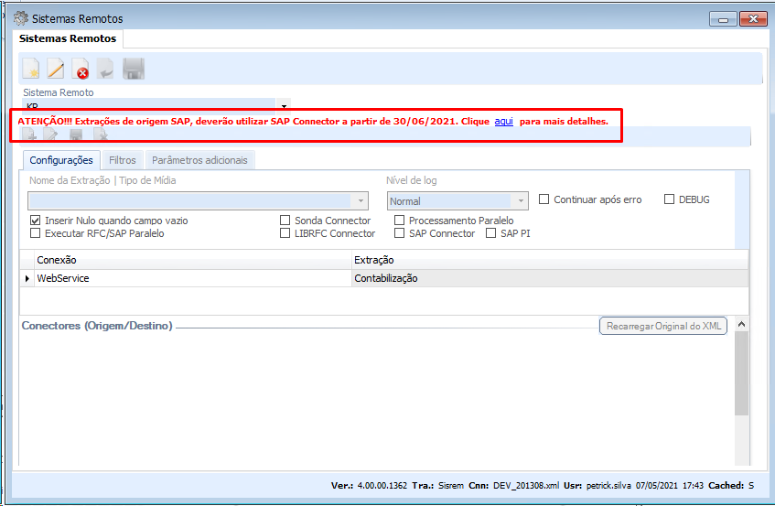
Task: Click the 'aqui' link for details
Action: click(503, 121)
